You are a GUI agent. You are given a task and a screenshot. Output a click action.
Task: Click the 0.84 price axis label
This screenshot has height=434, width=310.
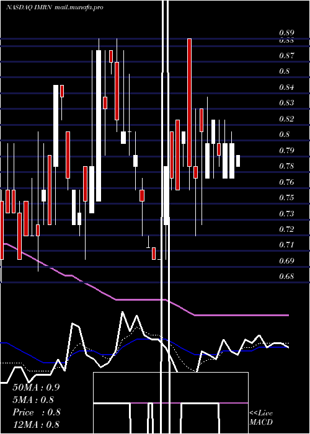click(x=286, y=87)
